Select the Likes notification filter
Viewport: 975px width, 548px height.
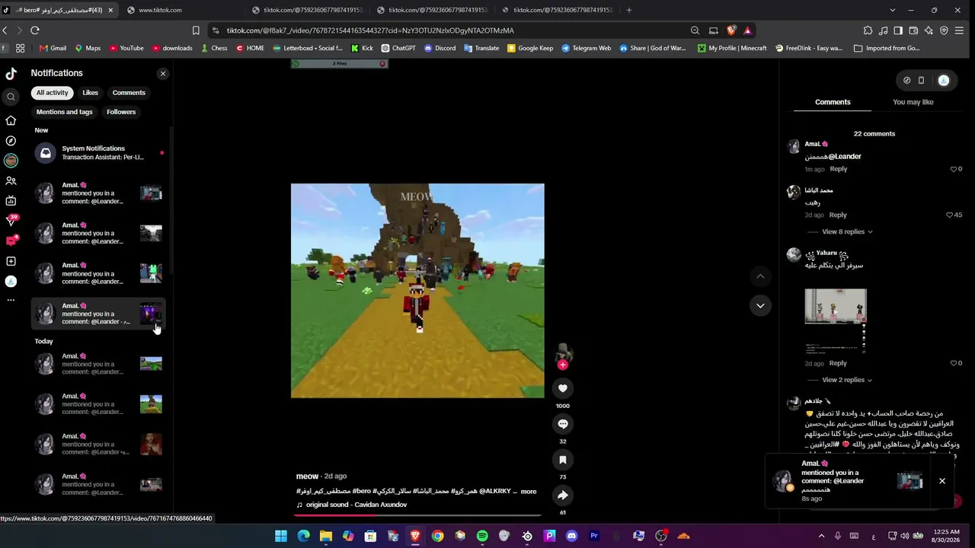tap(91, 93)
